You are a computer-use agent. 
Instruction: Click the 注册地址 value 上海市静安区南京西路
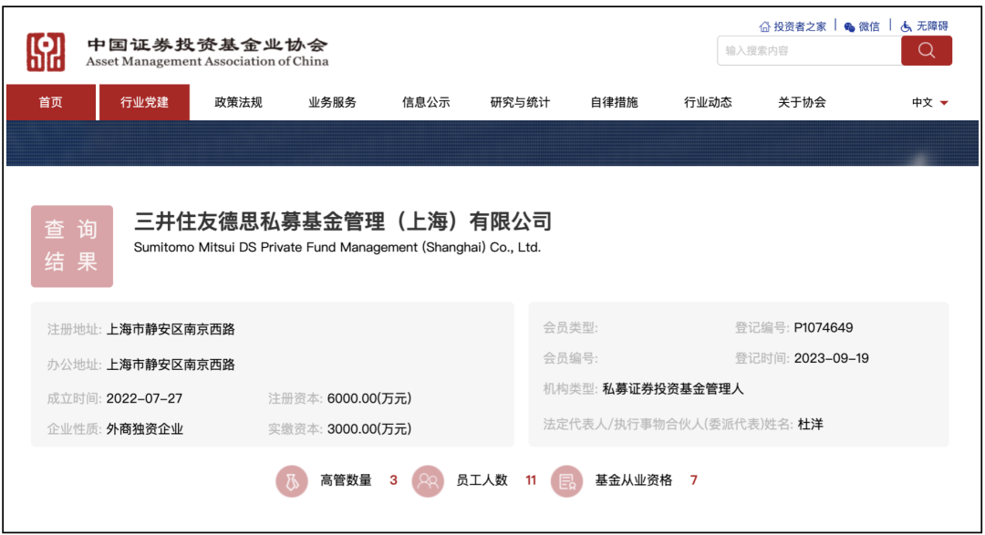(171, 330)
